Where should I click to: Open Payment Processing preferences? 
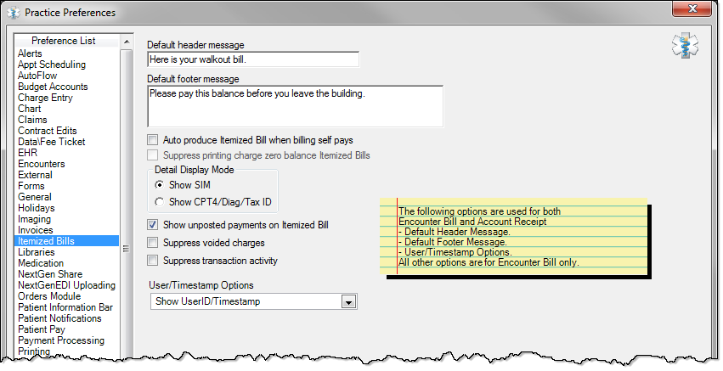pos(61,340)
